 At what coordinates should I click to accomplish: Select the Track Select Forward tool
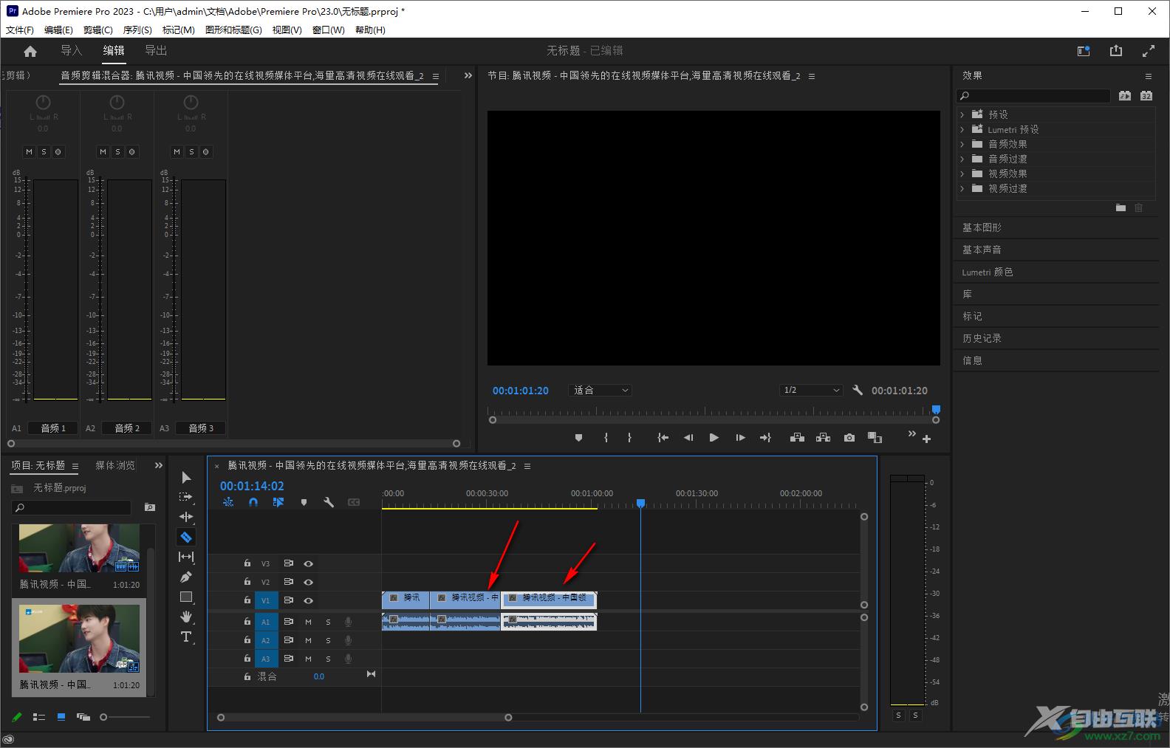[x=186, y=497]
